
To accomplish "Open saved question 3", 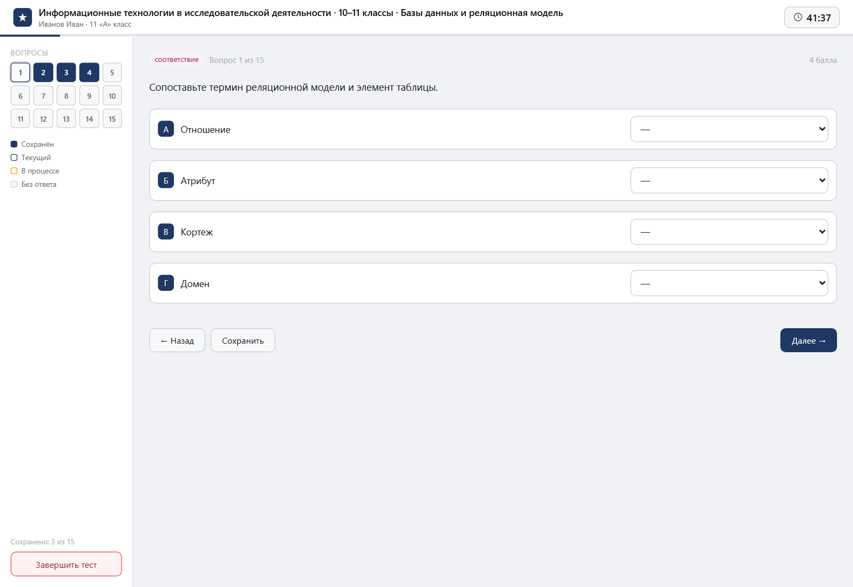I will pyautogui.click(x=66, y=73).
